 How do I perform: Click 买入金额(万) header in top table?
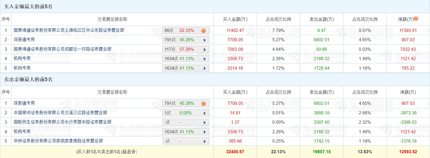(235, 19)
